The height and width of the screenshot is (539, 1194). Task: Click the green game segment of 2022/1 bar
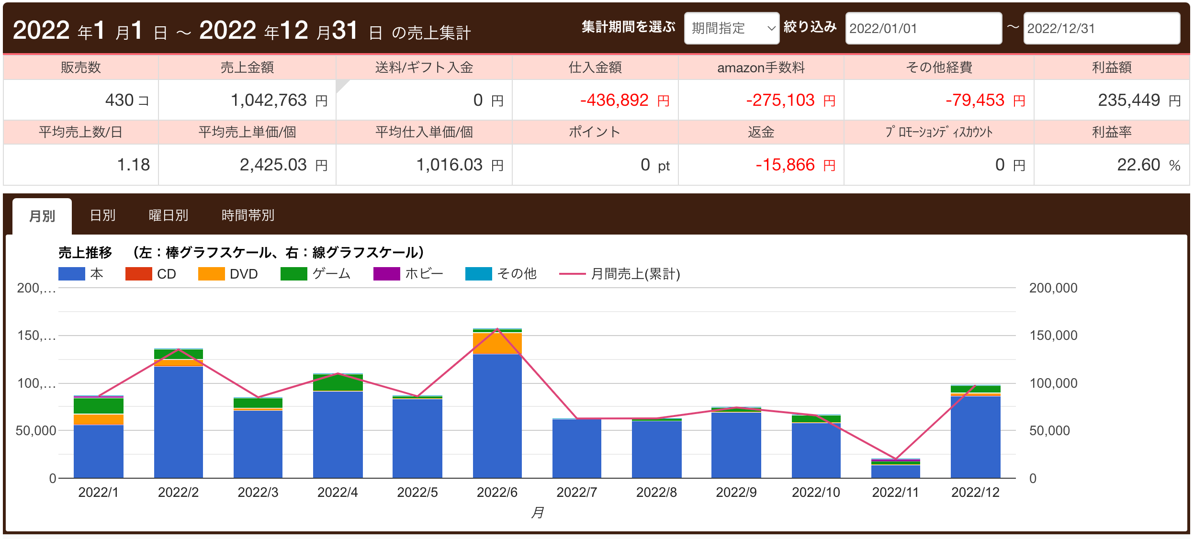tap(98, 406)
